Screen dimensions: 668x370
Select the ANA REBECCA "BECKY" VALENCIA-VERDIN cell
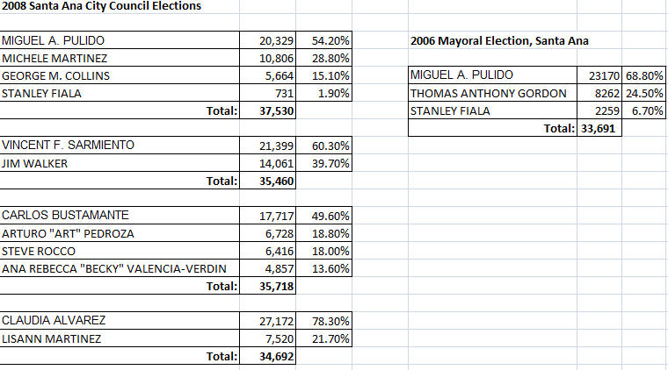(120, 268)
